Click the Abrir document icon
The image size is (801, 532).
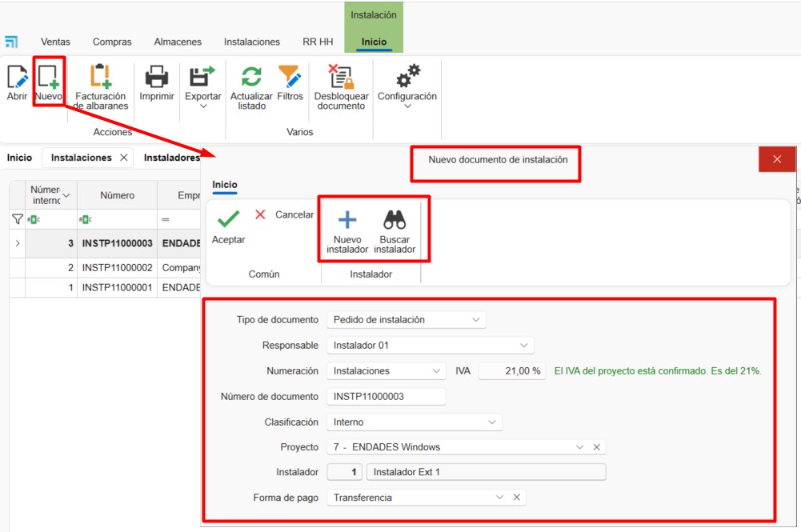point(17,78)
